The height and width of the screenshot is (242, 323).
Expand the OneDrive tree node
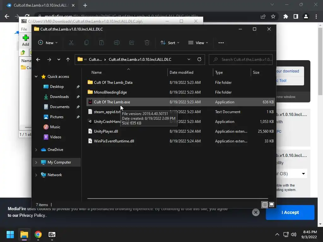(x=36, y=150)
